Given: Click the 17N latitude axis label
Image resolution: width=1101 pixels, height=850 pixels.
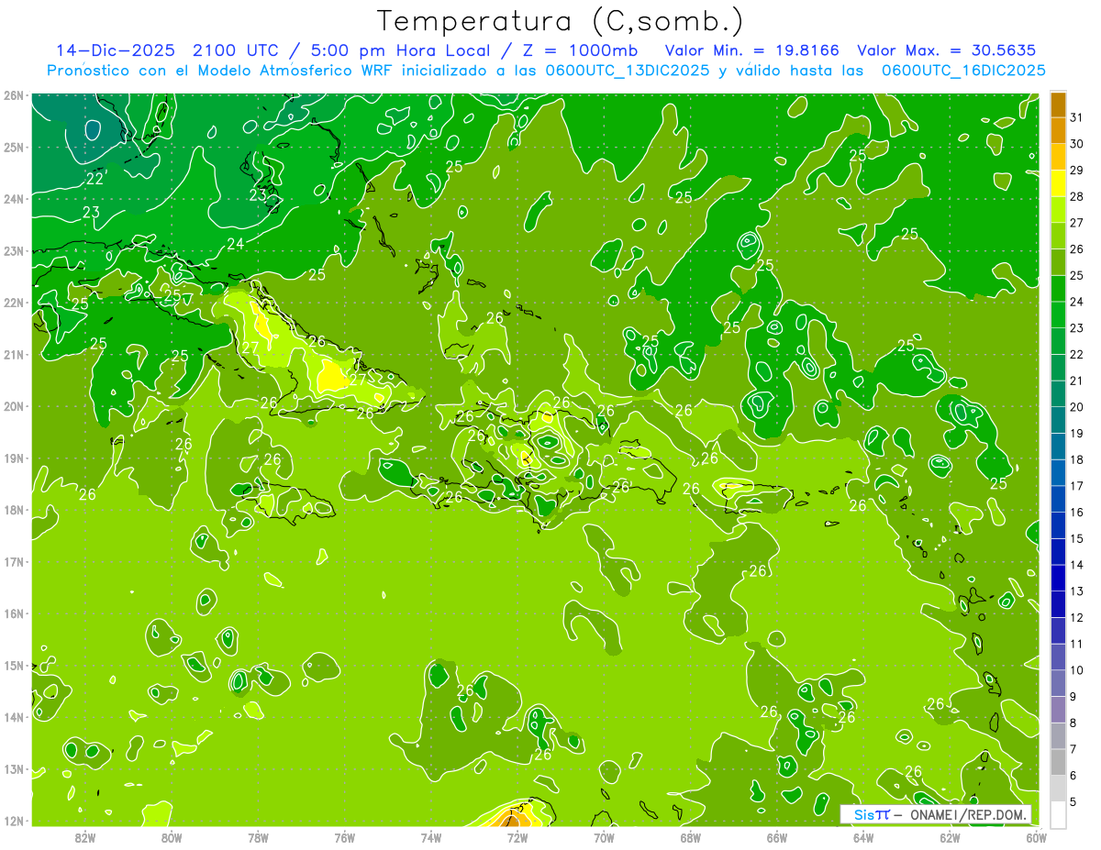Looking at the screenshot, I should click(13, 561).
